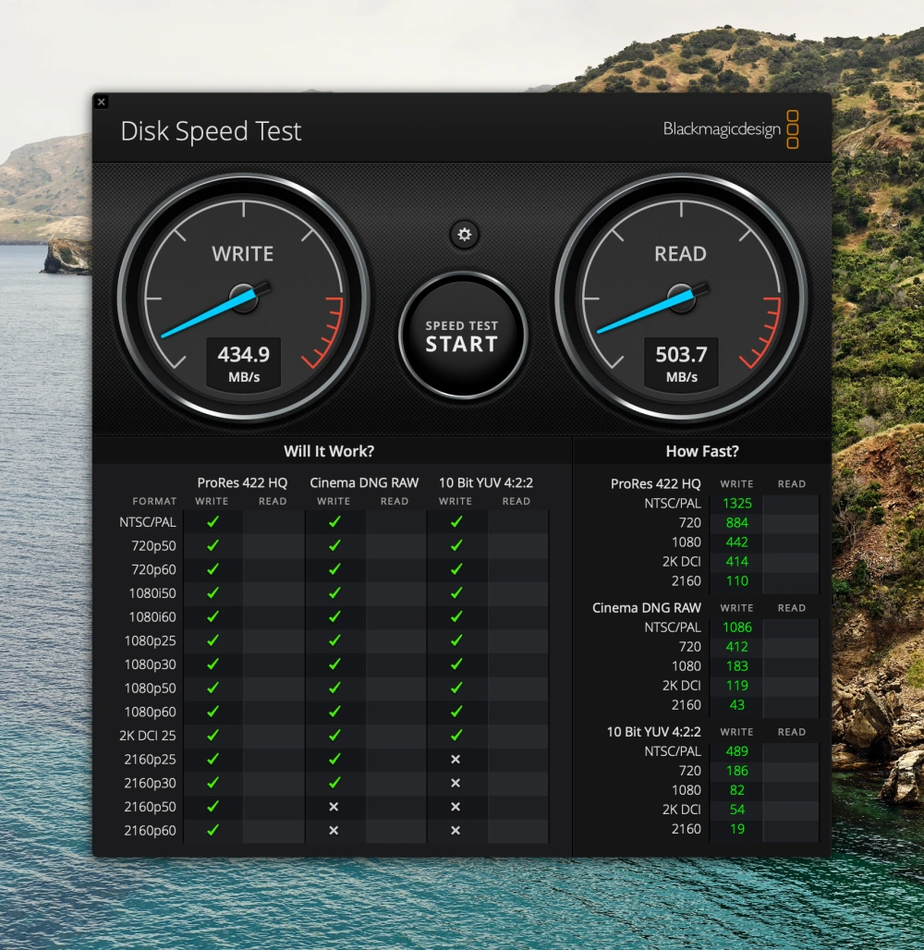The height and width of the screenshot is (950, 924).
Task: Click ProRes 422 HQ write checkmark for 1080i50
Action: [213, 592]
